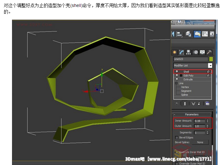The height and width of the screenshot is (165, 224).
Task: Select the Spline sub-object level
Action: pos(184,95)
